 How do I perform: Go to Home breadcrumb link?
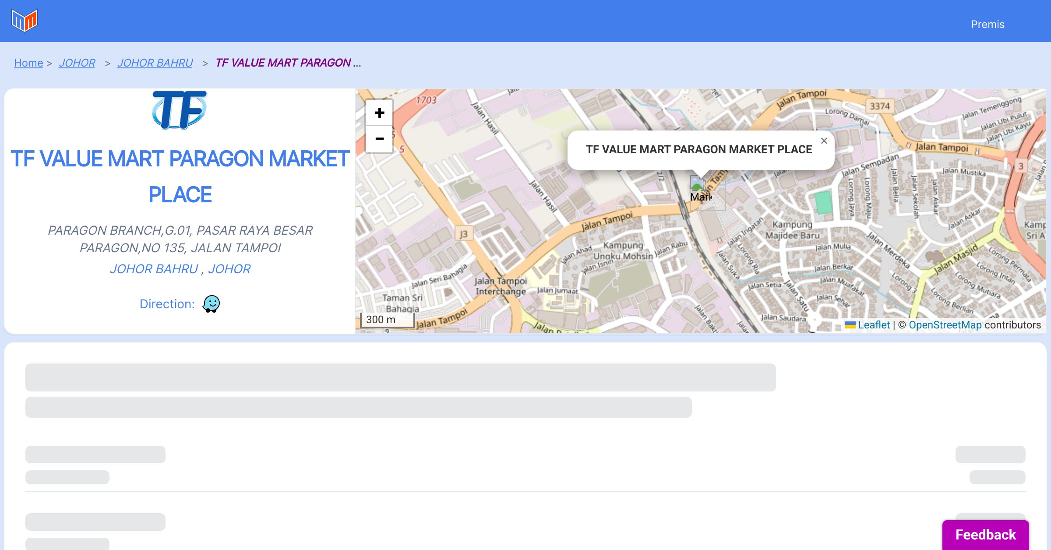coord(28,63)
